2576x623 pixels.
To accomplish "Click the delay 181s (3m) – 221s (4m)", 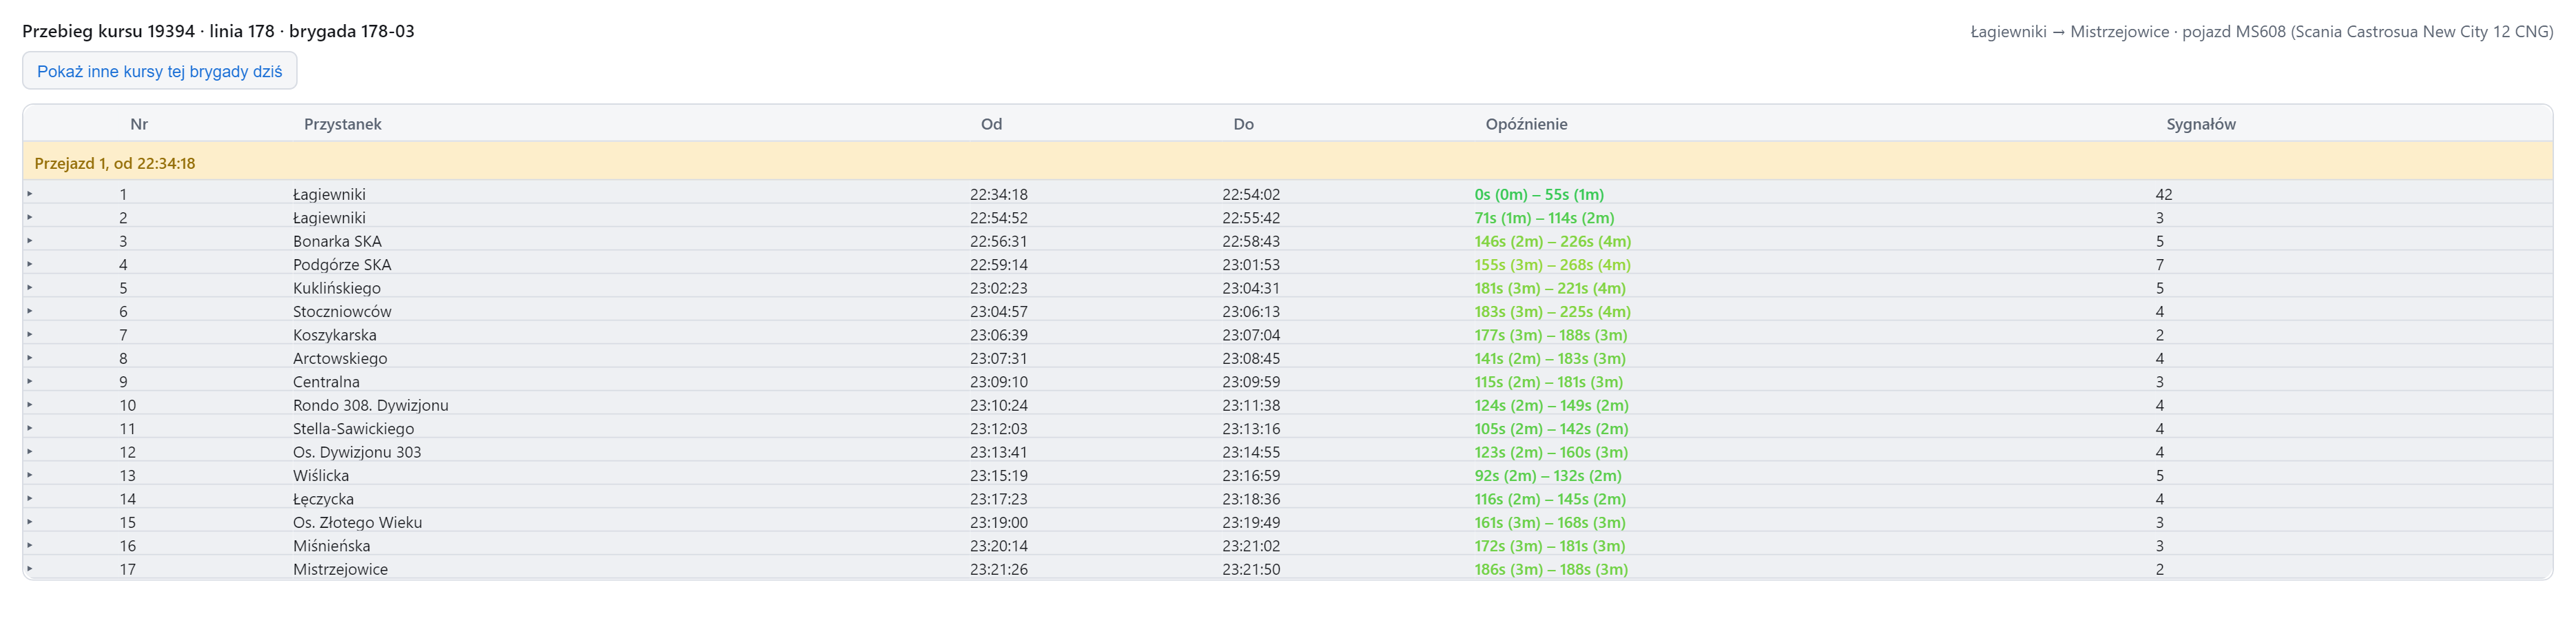I will (x=1550, y=288).
